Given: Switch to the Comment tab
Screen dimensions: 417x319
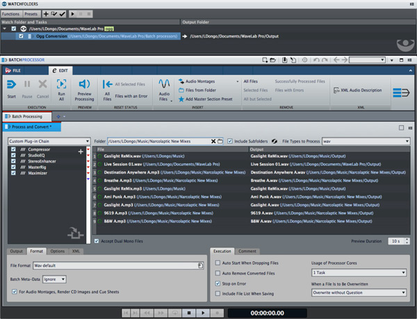Looking at the screenshot, I should point(247,251).
